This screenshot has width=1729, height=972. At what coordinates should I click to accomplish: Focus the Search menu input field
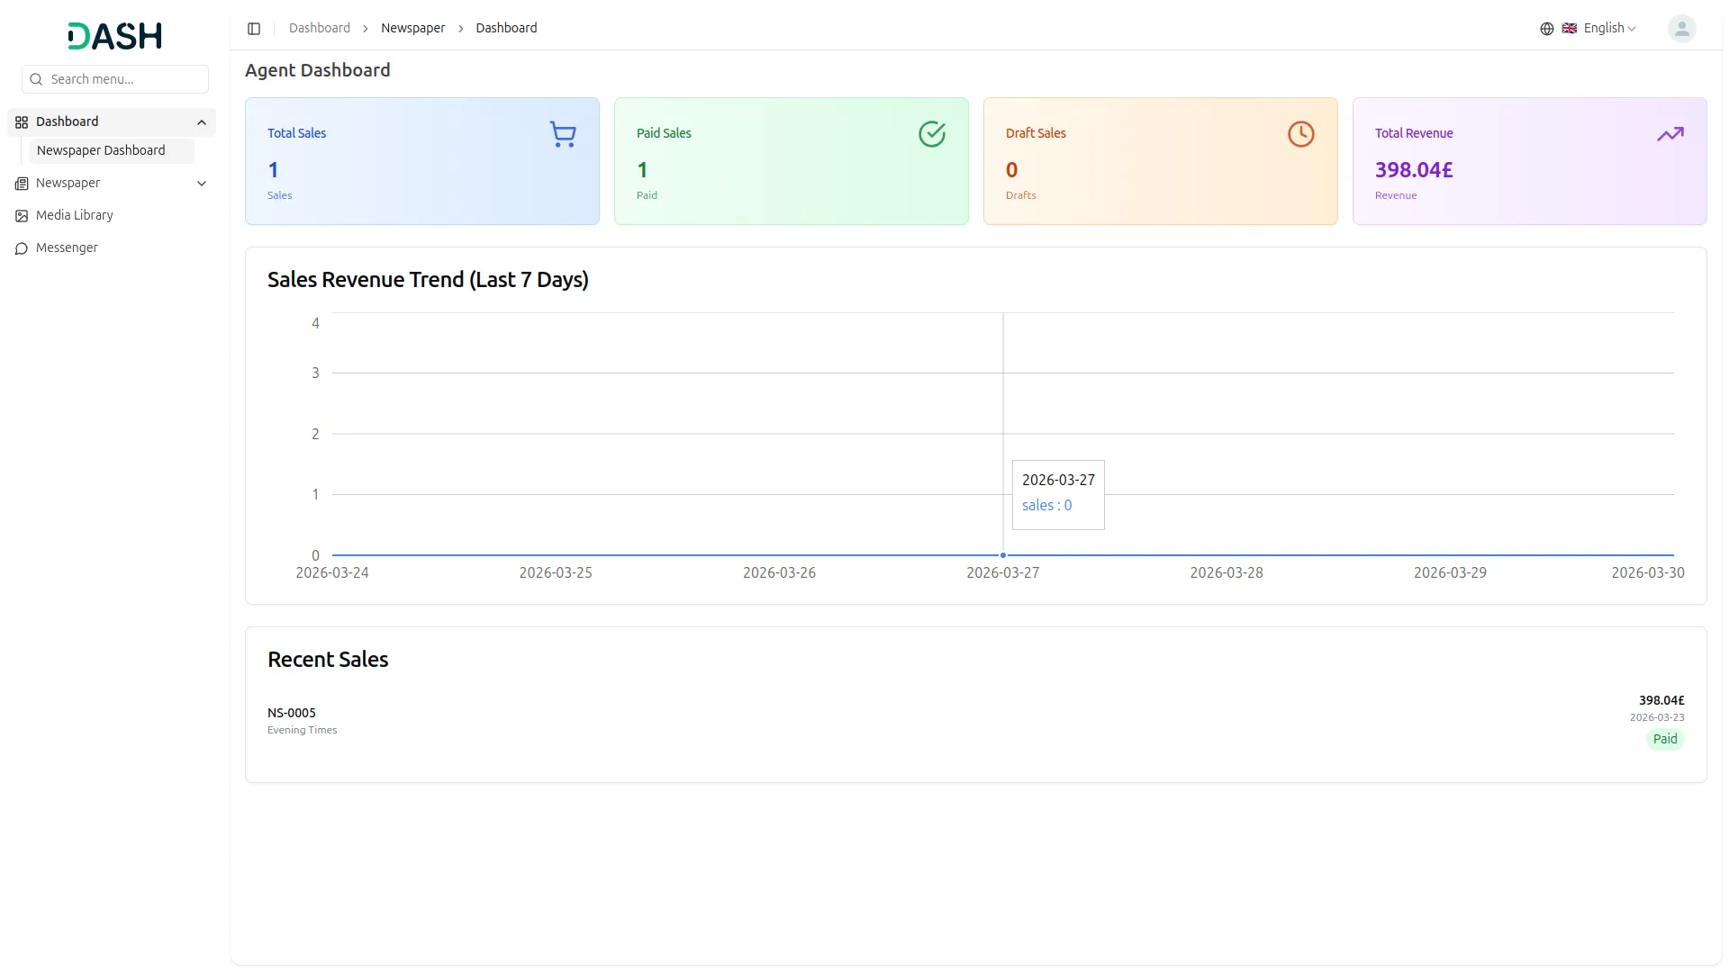(126, 79)
